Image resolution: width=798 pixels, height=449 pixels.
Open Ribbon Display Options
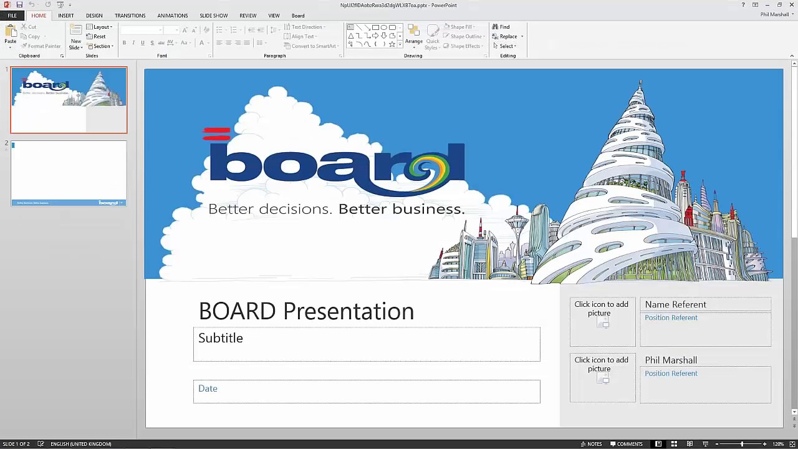tap(755, 5)
